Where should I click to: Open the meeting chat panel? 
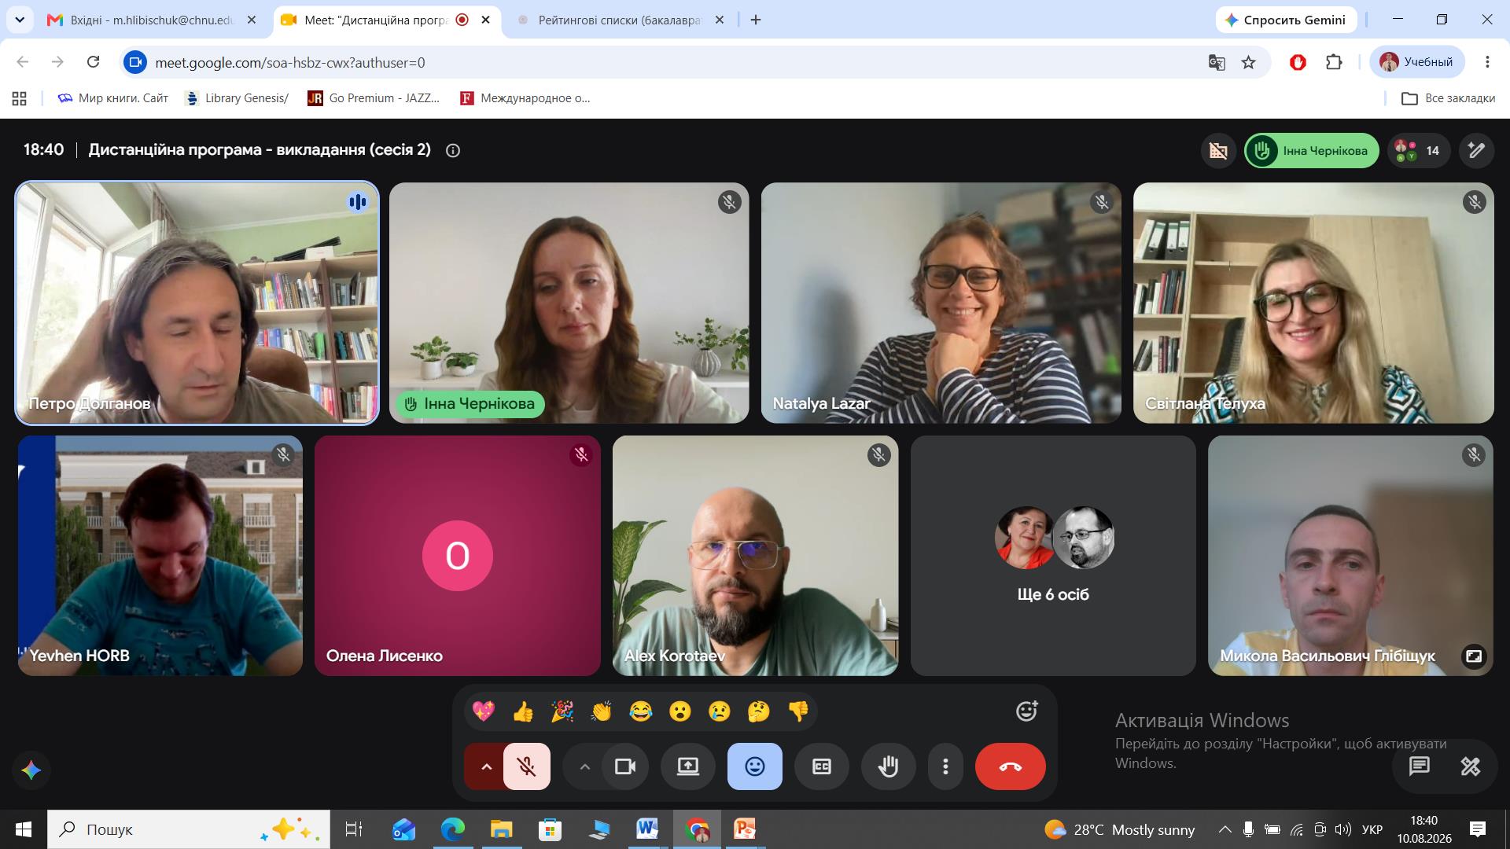[1419, 766]
